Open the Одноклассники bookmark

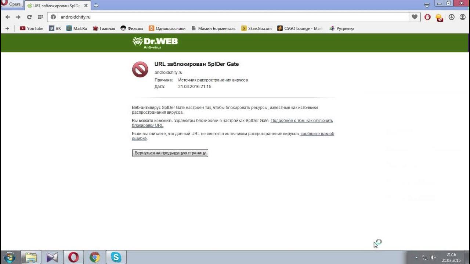(167, 28)
